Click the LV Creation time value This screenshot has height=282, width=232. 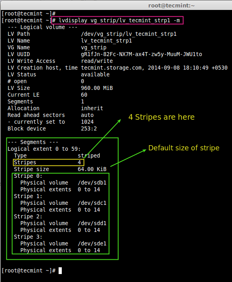point(188,68)
